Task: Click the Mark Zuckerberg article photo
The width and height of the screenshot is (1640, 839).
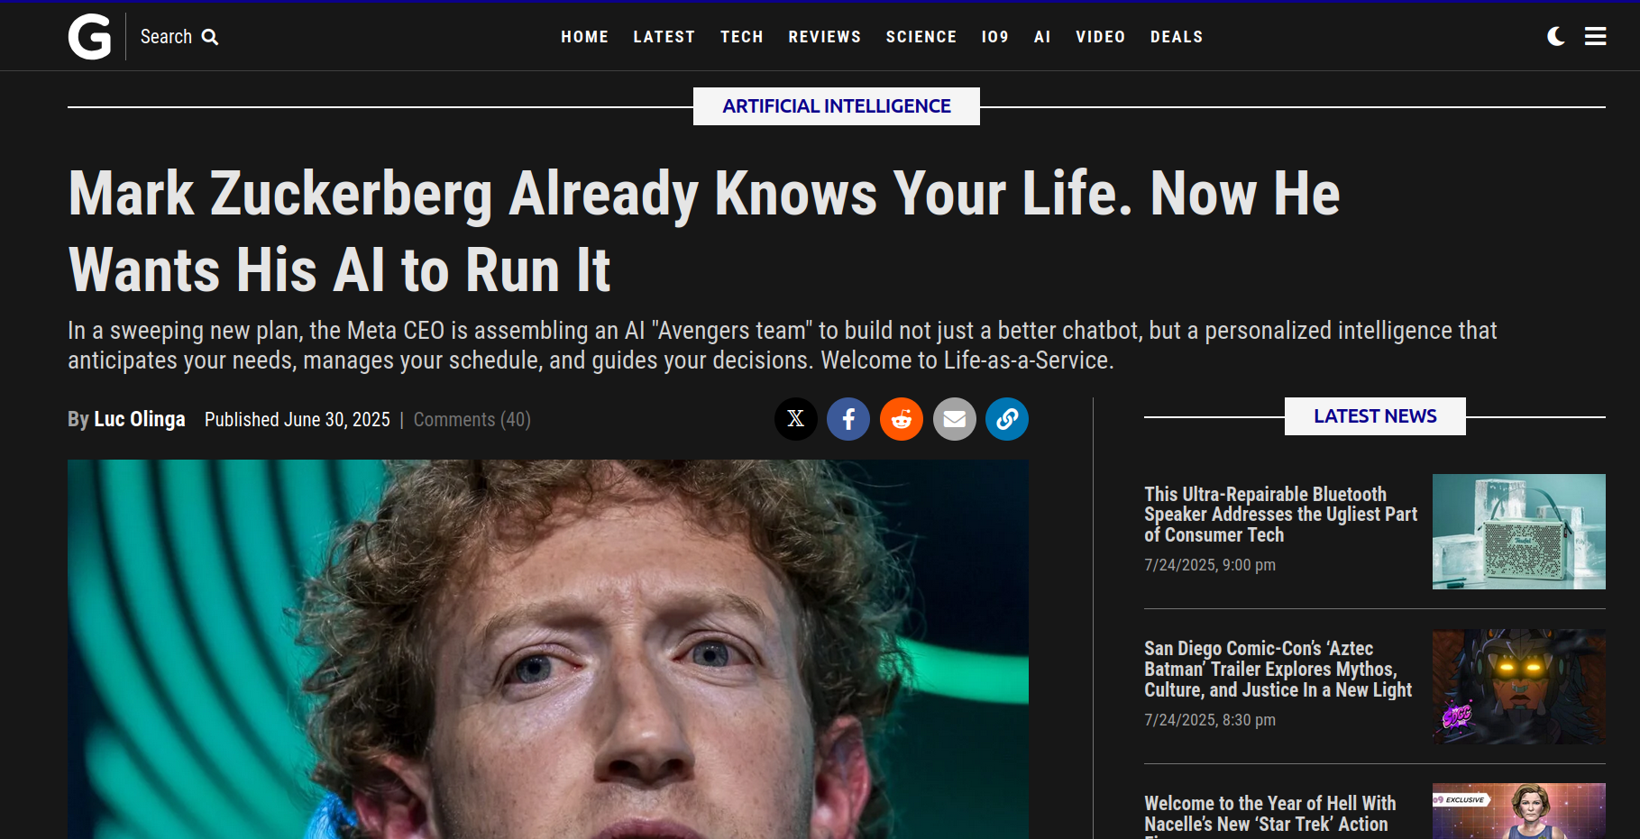Action: [x=548, y=649]
